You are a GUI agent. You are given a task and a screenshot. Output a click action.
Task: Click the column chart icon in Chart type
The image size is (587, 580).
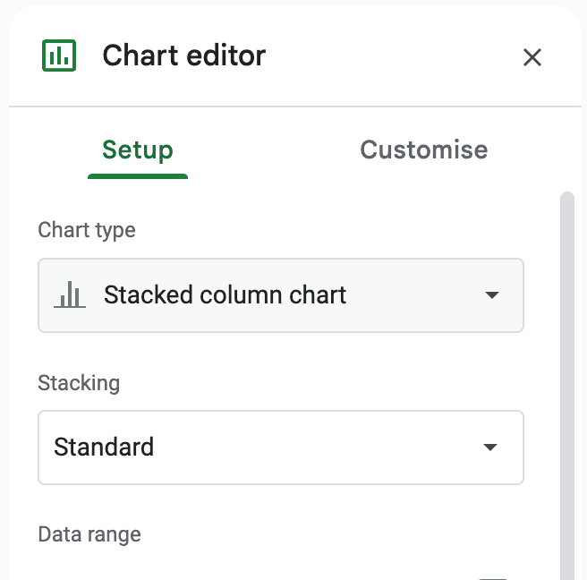point(70,295)
